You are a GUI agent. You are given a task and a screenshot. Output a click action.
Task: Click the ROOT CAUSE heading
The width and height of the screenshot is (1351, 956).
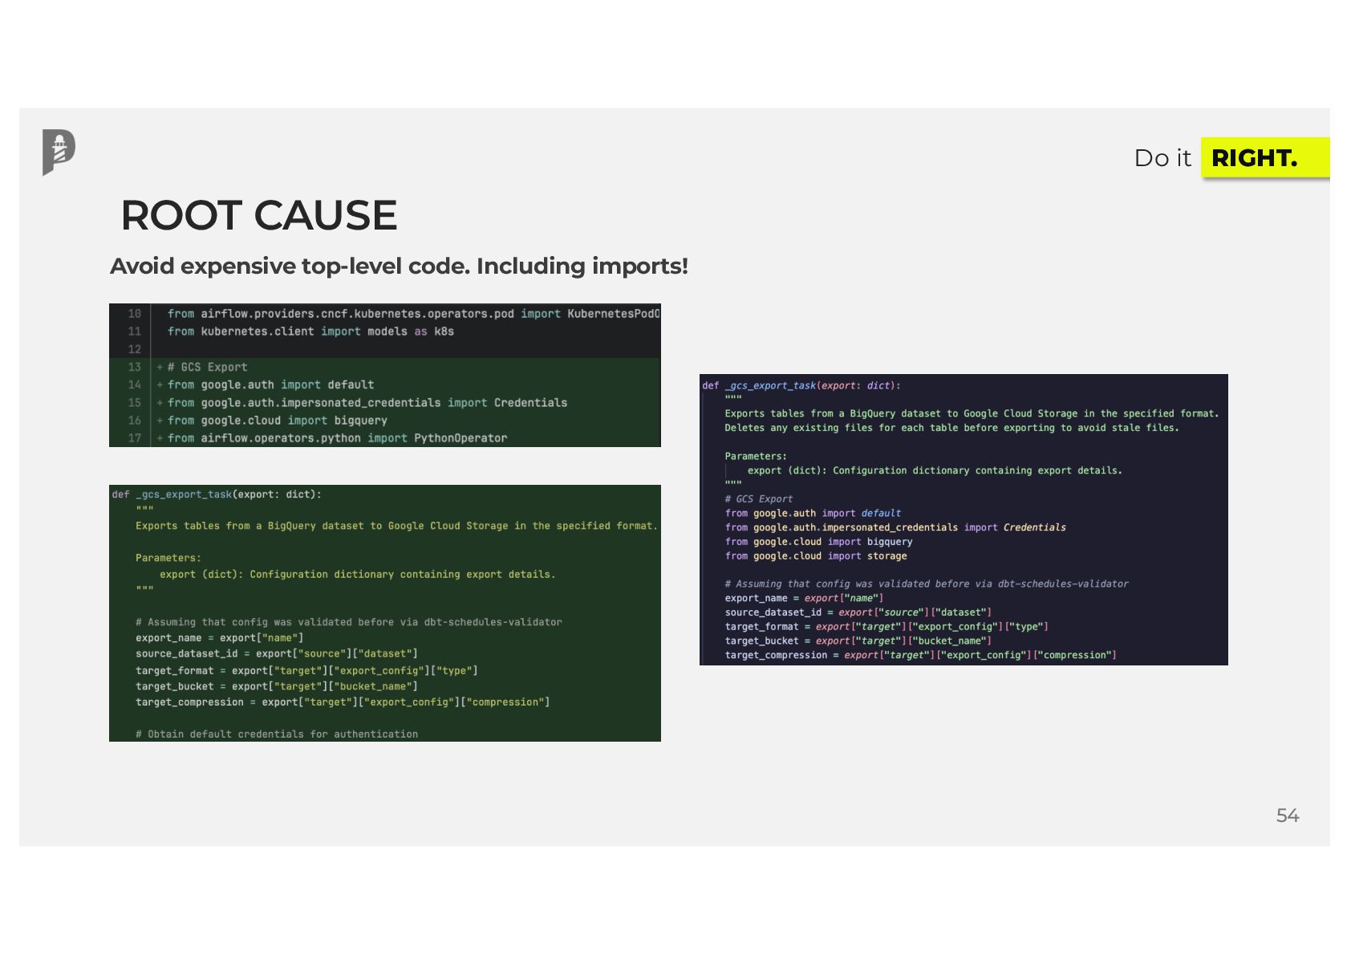point(259,215)
